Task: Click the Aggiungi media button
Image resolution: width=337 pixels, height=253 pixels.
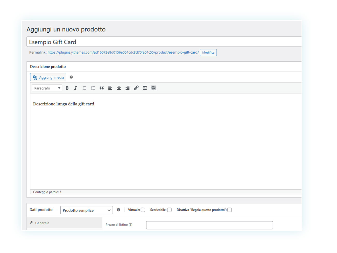Action: (x=48, y=77)
